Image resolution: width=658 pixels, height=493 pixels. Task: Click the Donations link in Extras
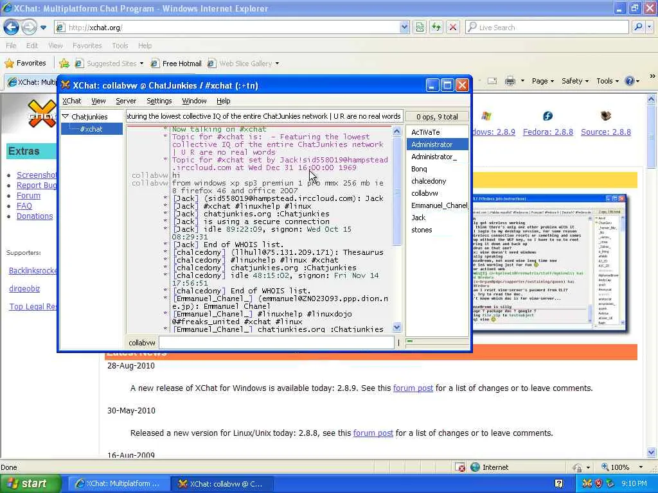click(35, 216)
